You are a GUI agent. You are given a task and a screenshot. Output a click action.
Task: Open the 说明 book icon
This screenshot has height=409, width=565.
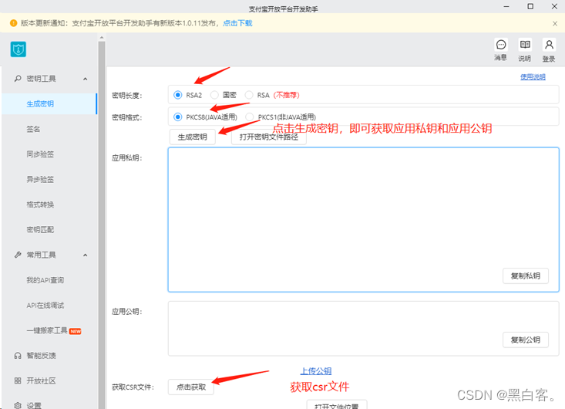pyautogui.click(x=525, y=45)
